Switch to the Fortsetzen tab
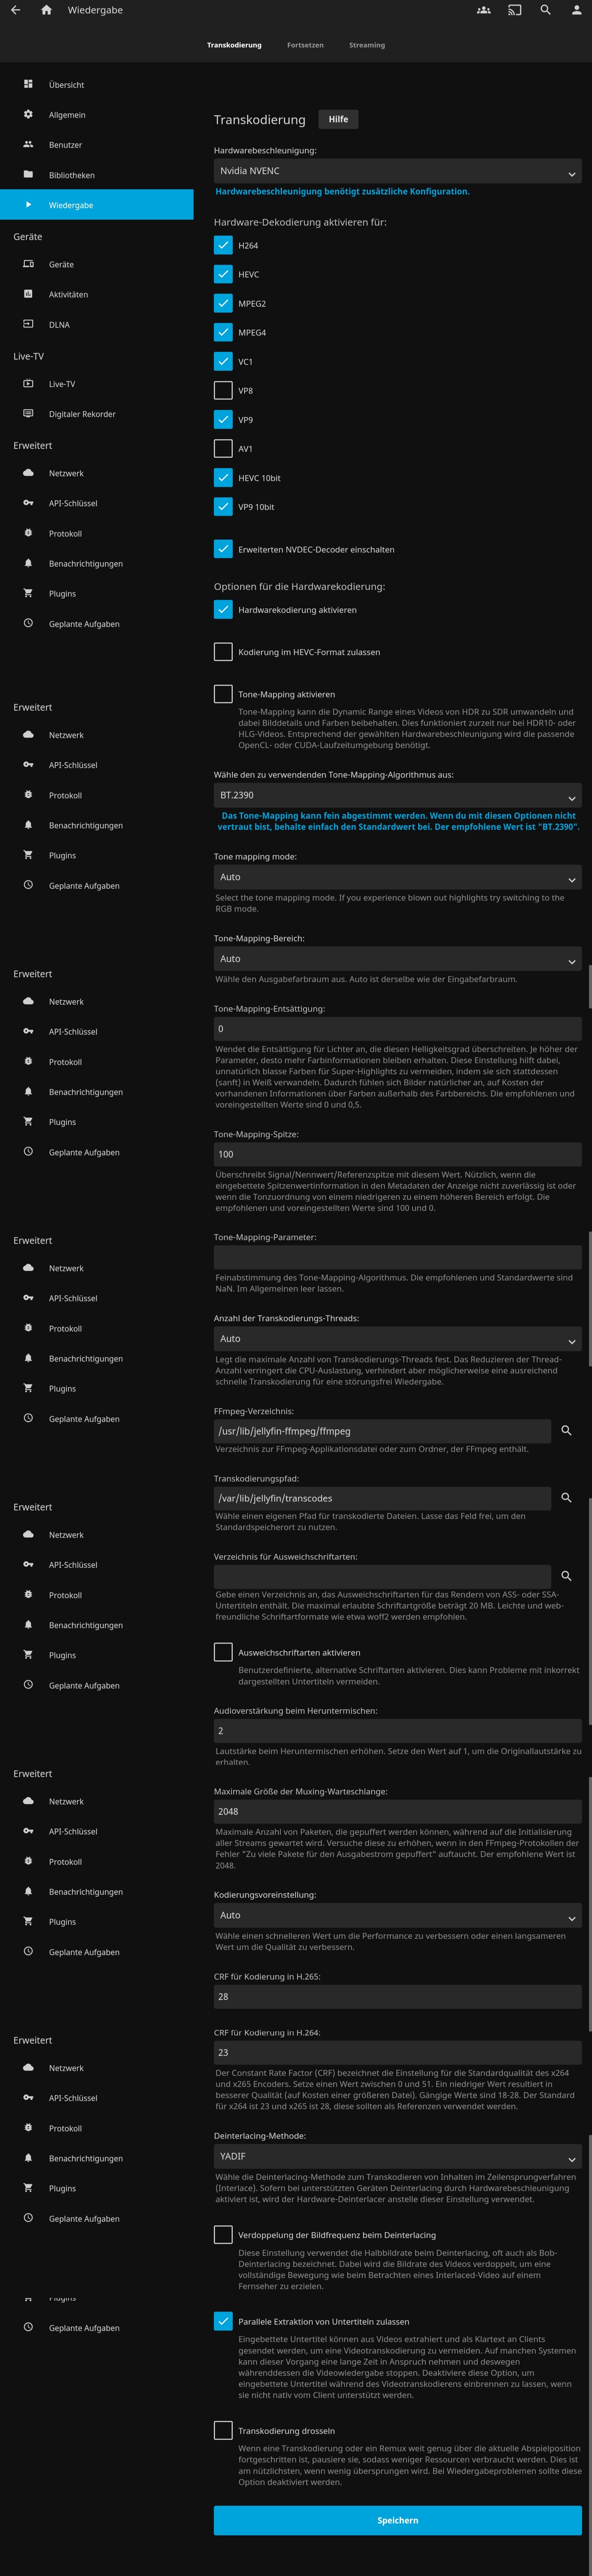 pyautogui.click(x=305, y=45)
